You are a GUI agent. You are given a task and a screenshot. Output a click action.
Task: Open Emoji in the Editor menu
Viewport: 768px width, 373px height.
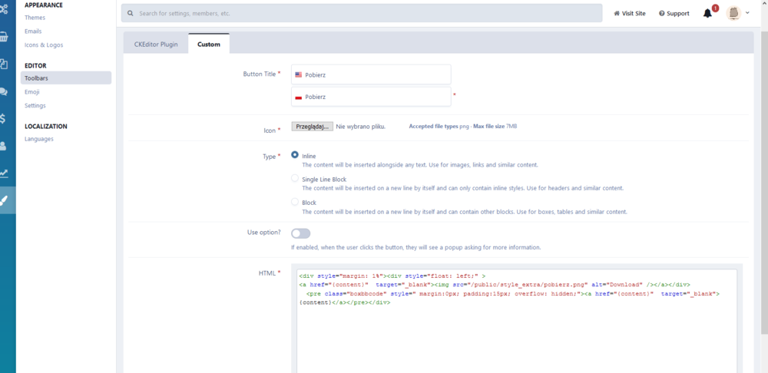tap(32, 91)
